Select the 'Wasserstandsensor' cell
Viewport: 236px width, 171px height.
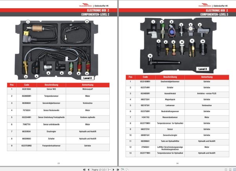coord(170,118)
